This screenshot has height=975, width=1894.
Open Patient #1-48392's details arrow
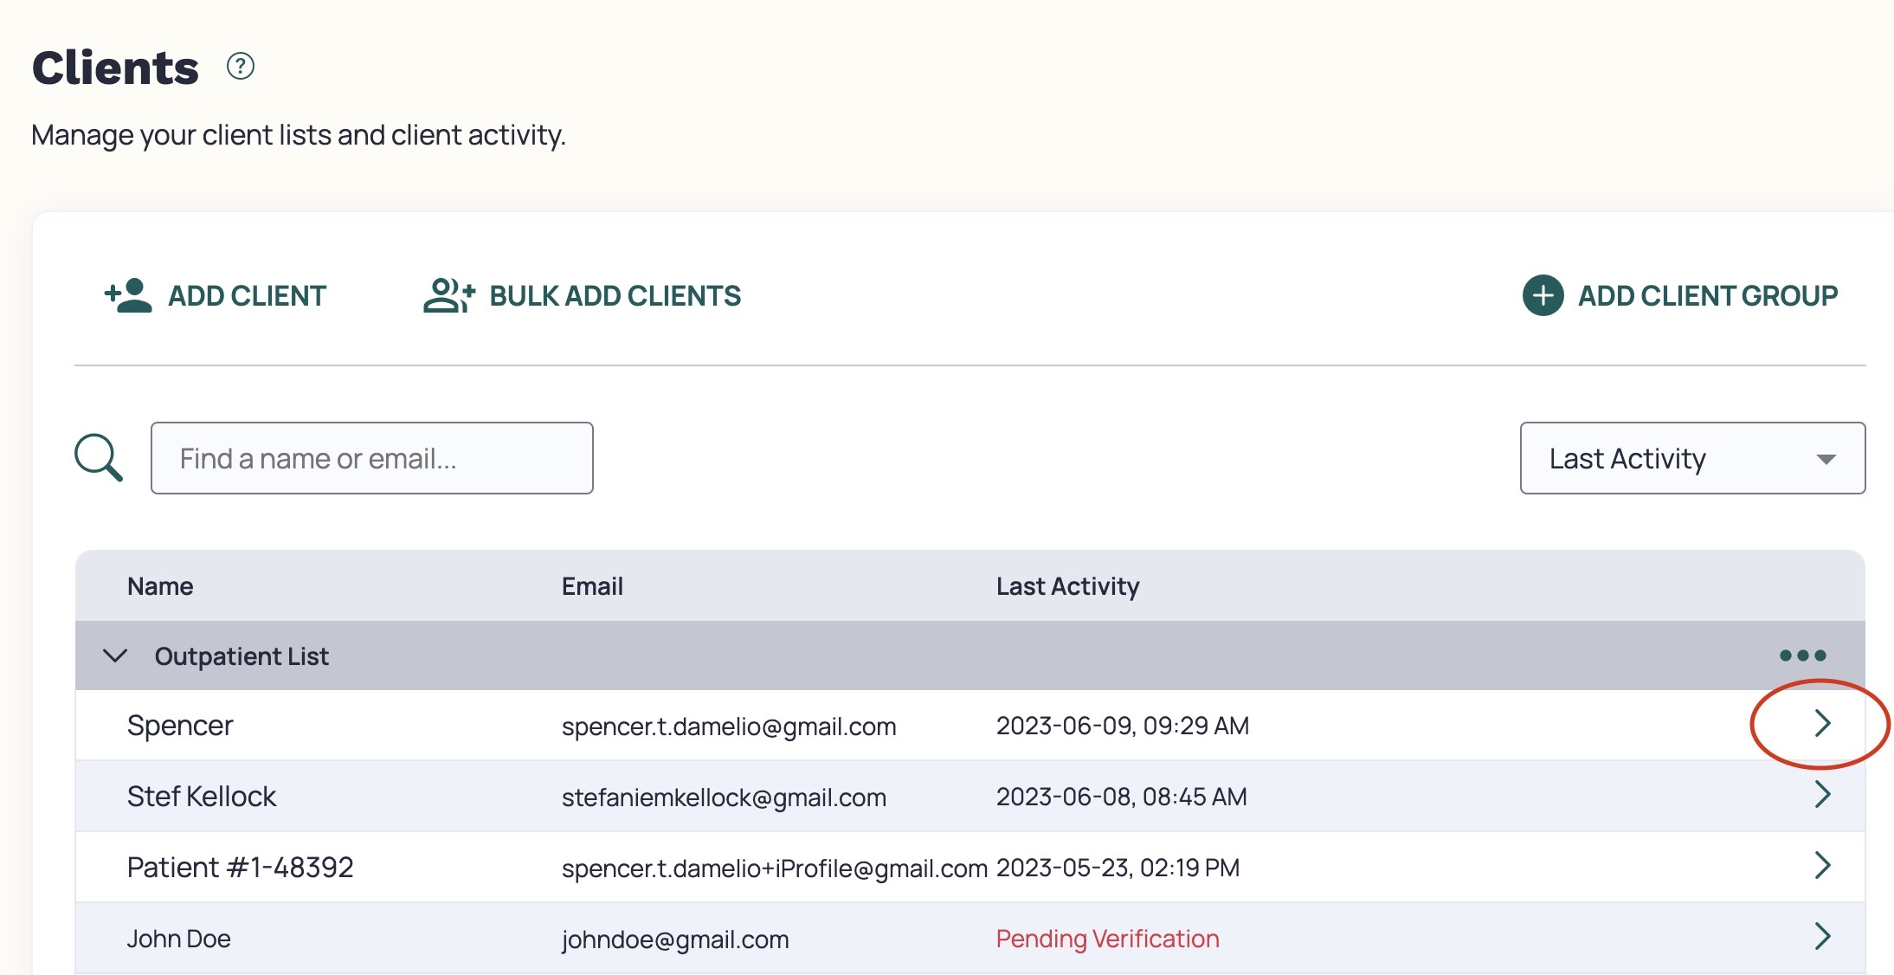[x=1821, y=865]
